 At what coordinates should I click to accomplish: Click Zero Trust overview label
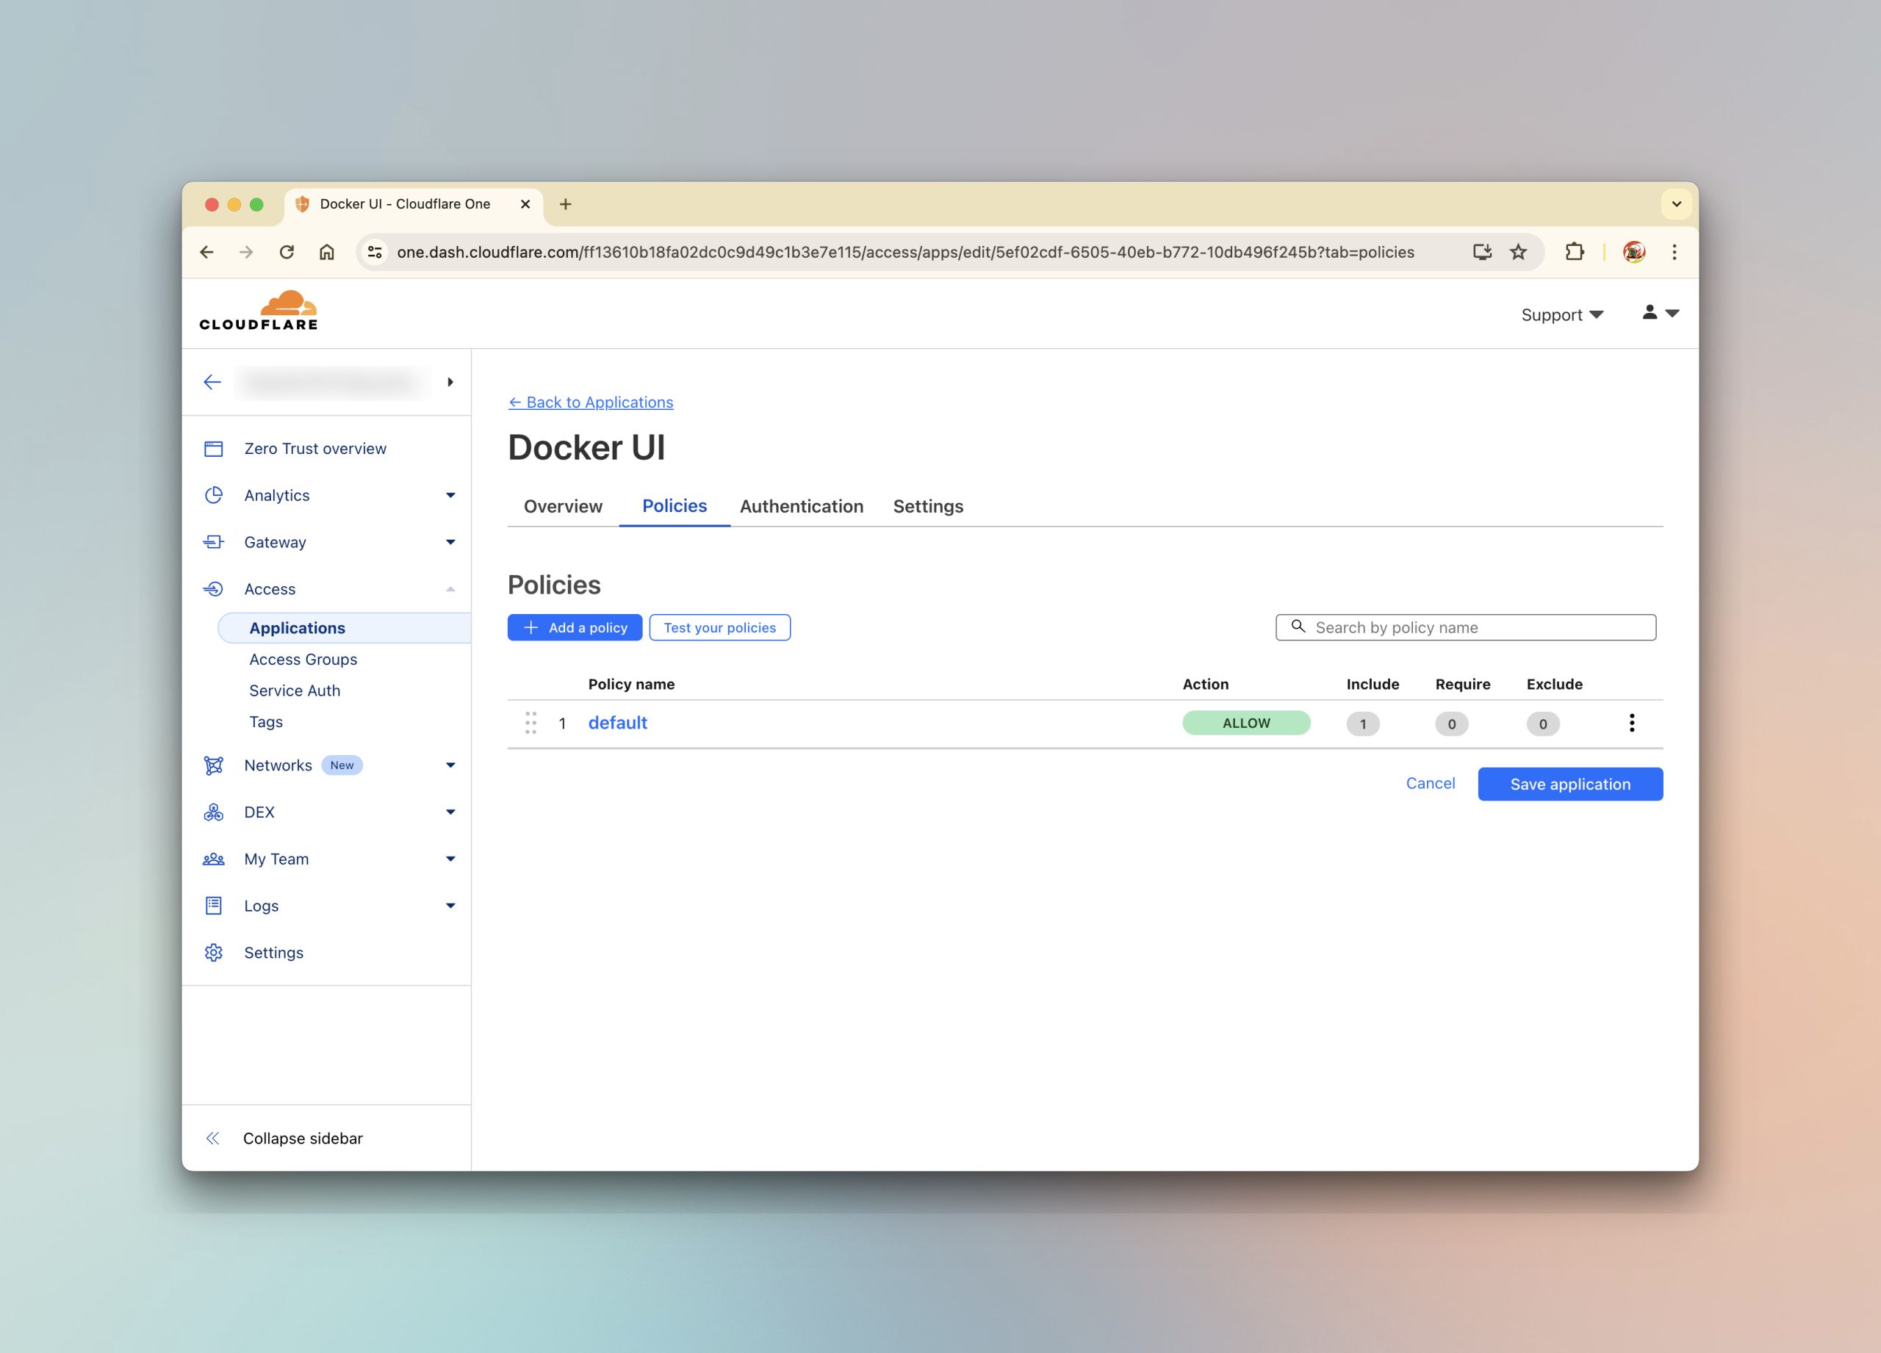point(315,449)
